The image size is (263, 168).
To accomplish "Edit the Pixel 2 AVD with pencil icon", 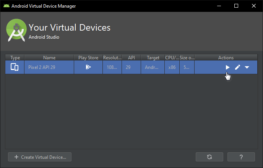I will tap(237, 67).
